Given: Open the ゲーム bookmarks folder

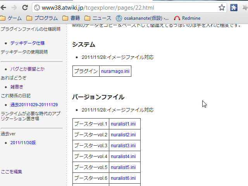Looking at the screenshot, I should coord(11,18).
